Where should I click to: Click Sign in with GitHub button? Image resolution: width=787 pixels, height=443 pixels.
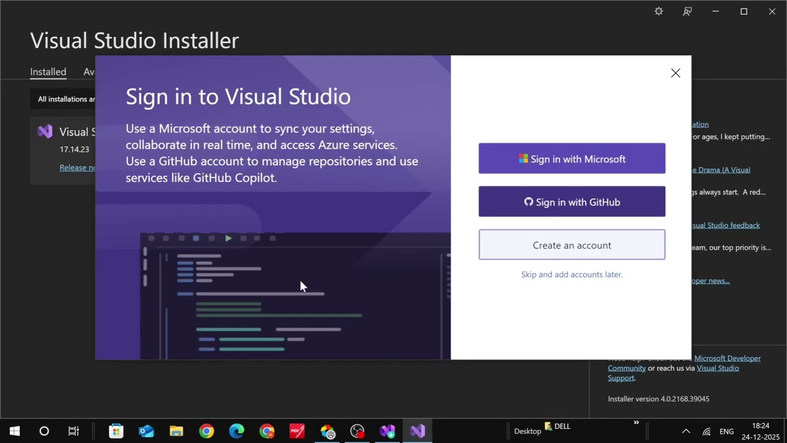[572, 202]
